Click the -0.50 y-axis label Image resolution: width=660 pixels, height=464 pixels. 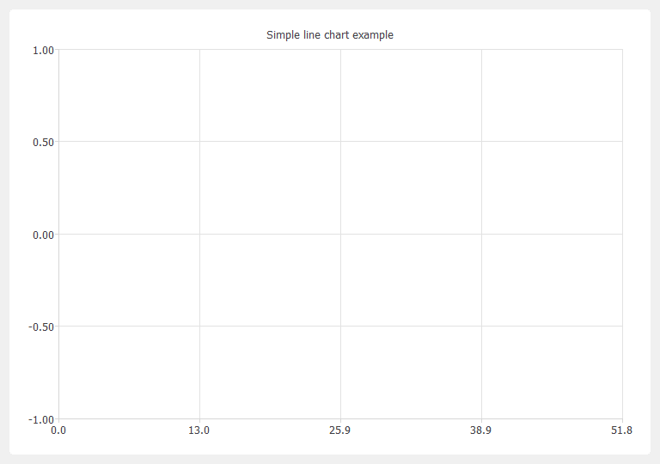[41, 327]
